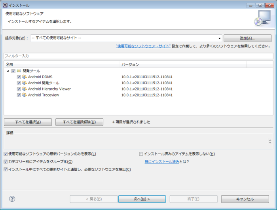Toggle カテゴリー別にアイテムをグループ化 checkbox
Viewport: 277px width, 210px height.
(6, 162)
